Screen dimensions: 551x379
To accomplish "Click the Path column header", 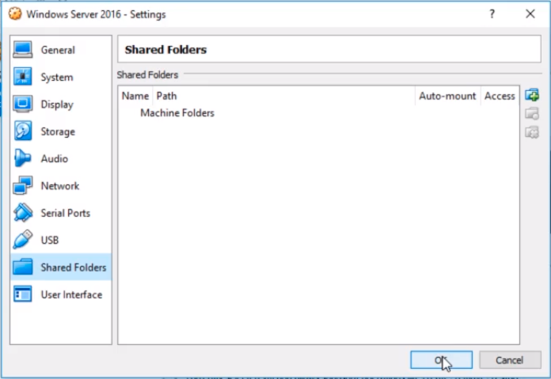I will 284,96.
